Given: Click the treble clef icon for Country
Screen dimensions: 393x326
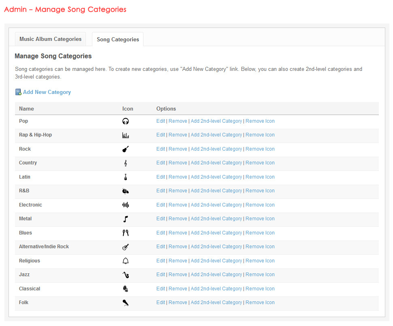Looking at the screenshot, I should [x=126, y=163].
